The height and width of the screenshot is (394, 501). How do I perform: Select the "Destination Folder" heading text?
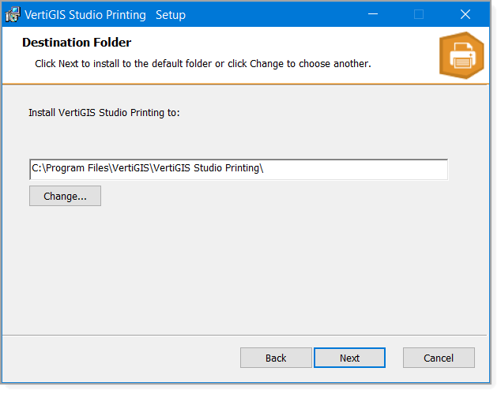77,43
